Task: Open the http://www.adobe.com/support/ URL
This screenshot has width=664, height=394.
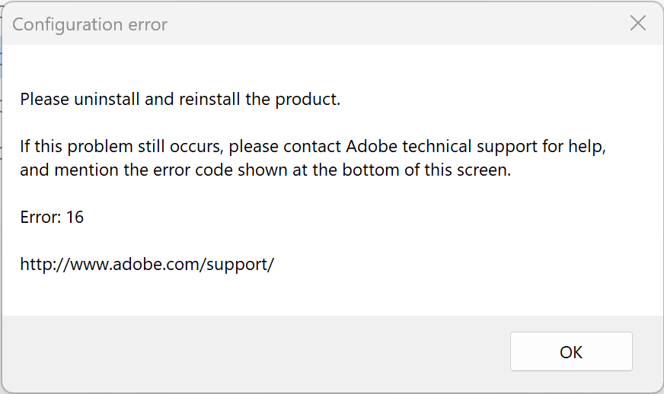Action: pos(146,265)
